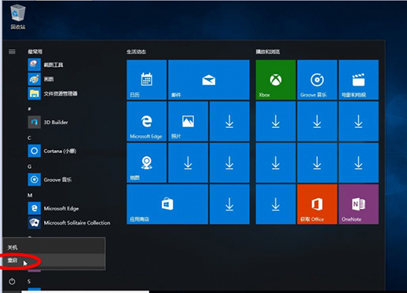Click the C letter header in app list
This screenshot has height=293, width=407.
tap(29, 137)
